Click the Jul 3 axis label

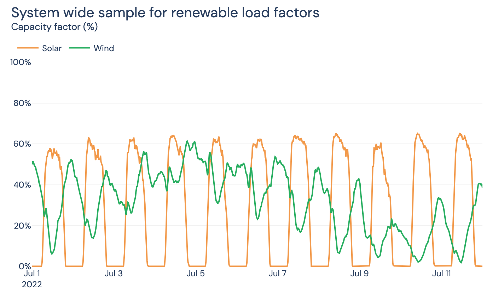pos(113,273)
